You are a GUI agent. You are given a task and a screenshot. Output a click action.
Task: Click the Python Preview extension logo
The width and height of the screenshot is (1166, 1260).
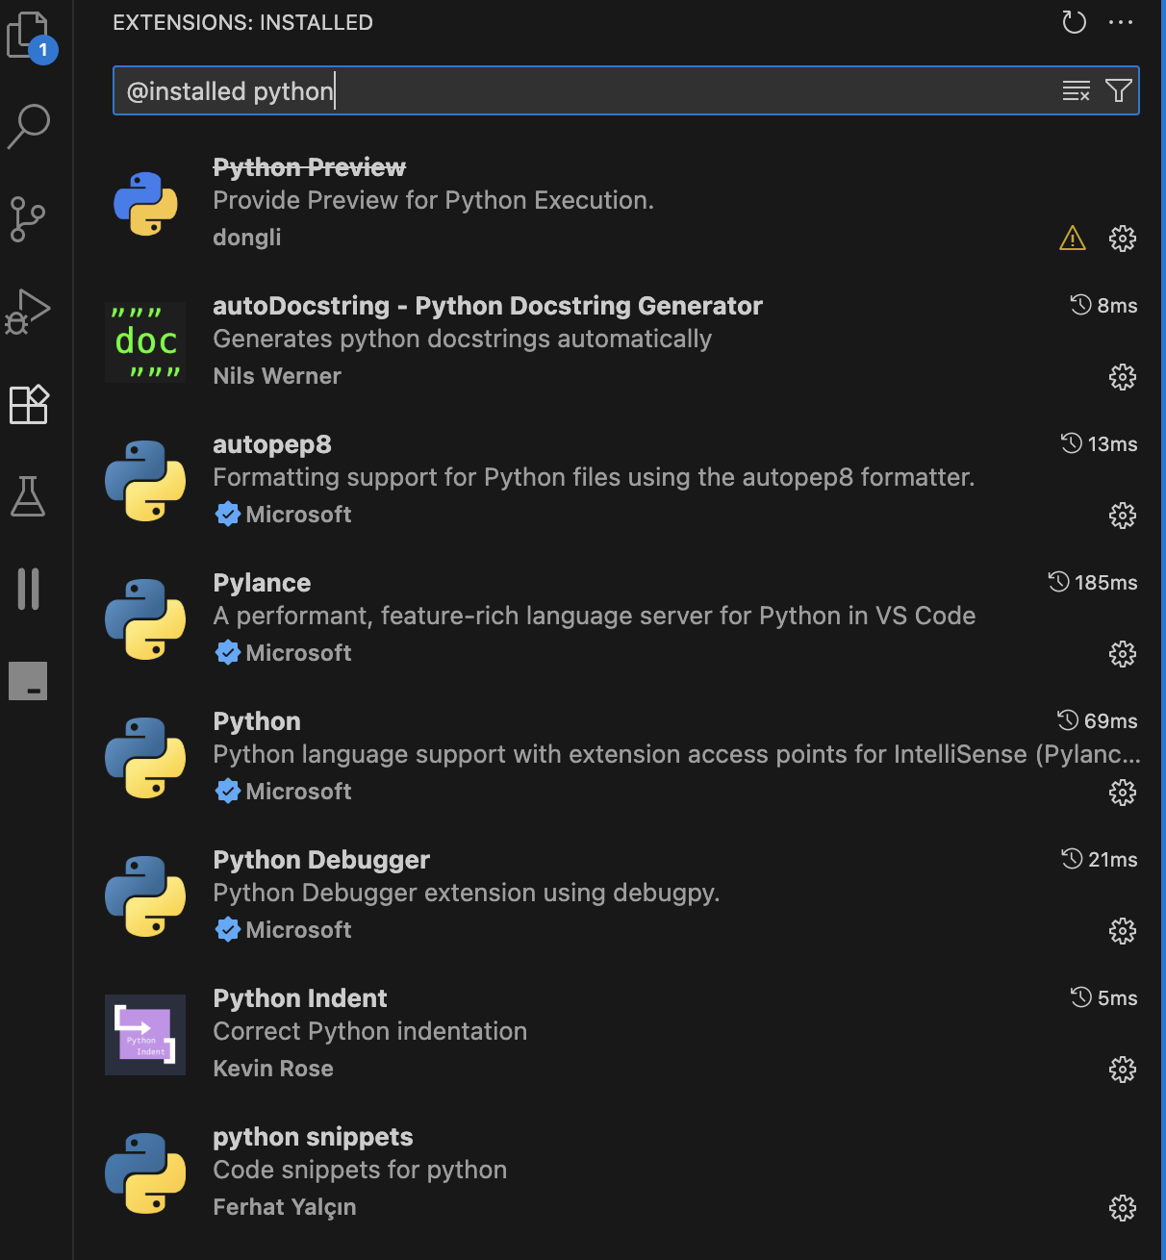point(145,204)
